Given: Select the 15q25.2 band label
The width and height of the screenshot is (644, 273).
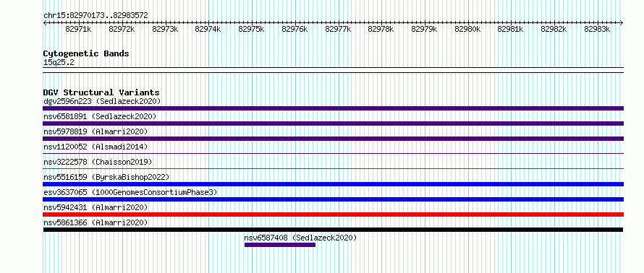Looking at the screenshot, I should [59, 63].
